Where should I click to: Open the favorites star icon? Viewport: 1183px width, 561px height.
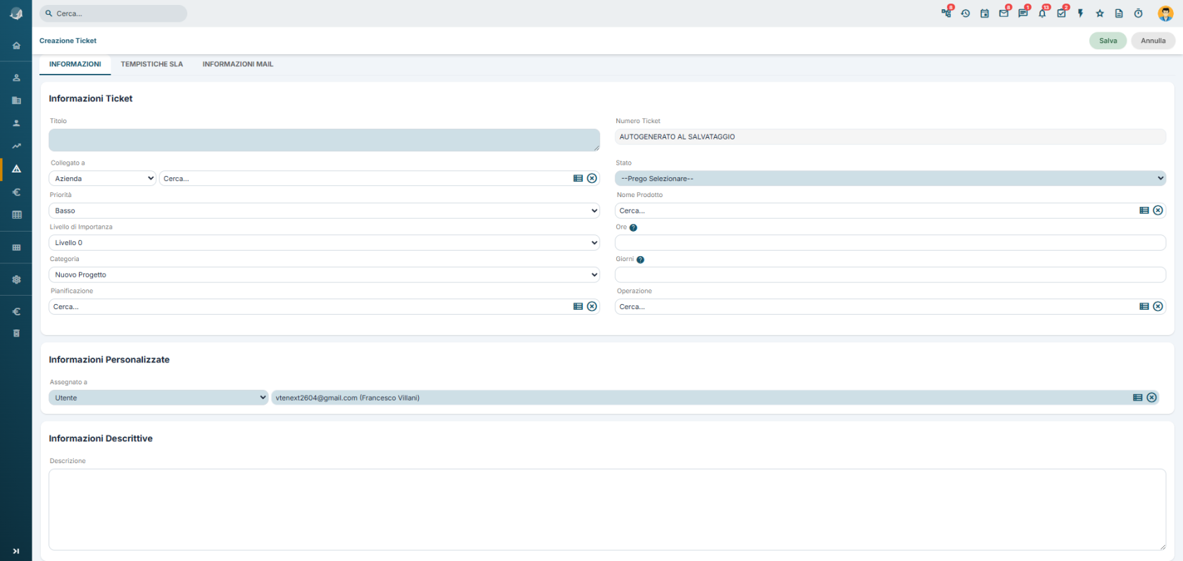point(1100,13)
